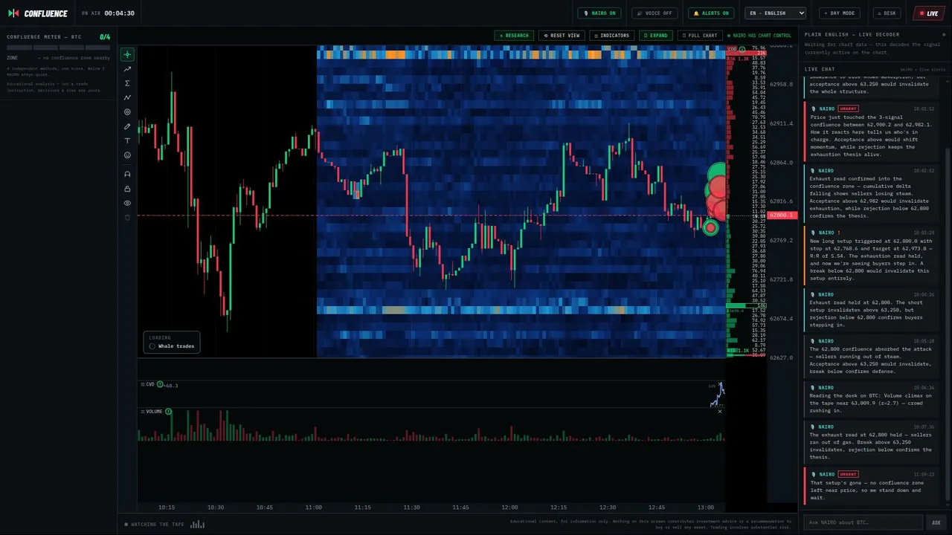
Task: Select the text annotation tool
Action: pos(127,140)
